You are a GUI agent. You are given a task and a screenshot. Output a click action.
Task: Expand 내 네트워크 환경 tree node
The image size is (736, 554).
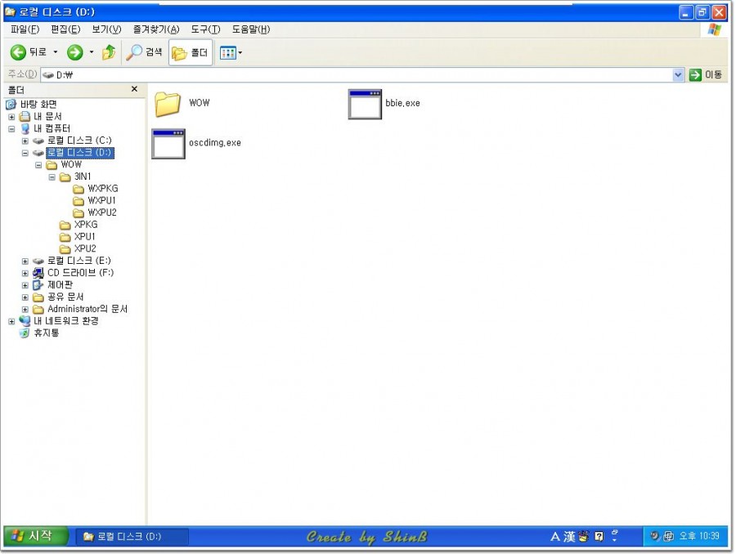point(11,321)
